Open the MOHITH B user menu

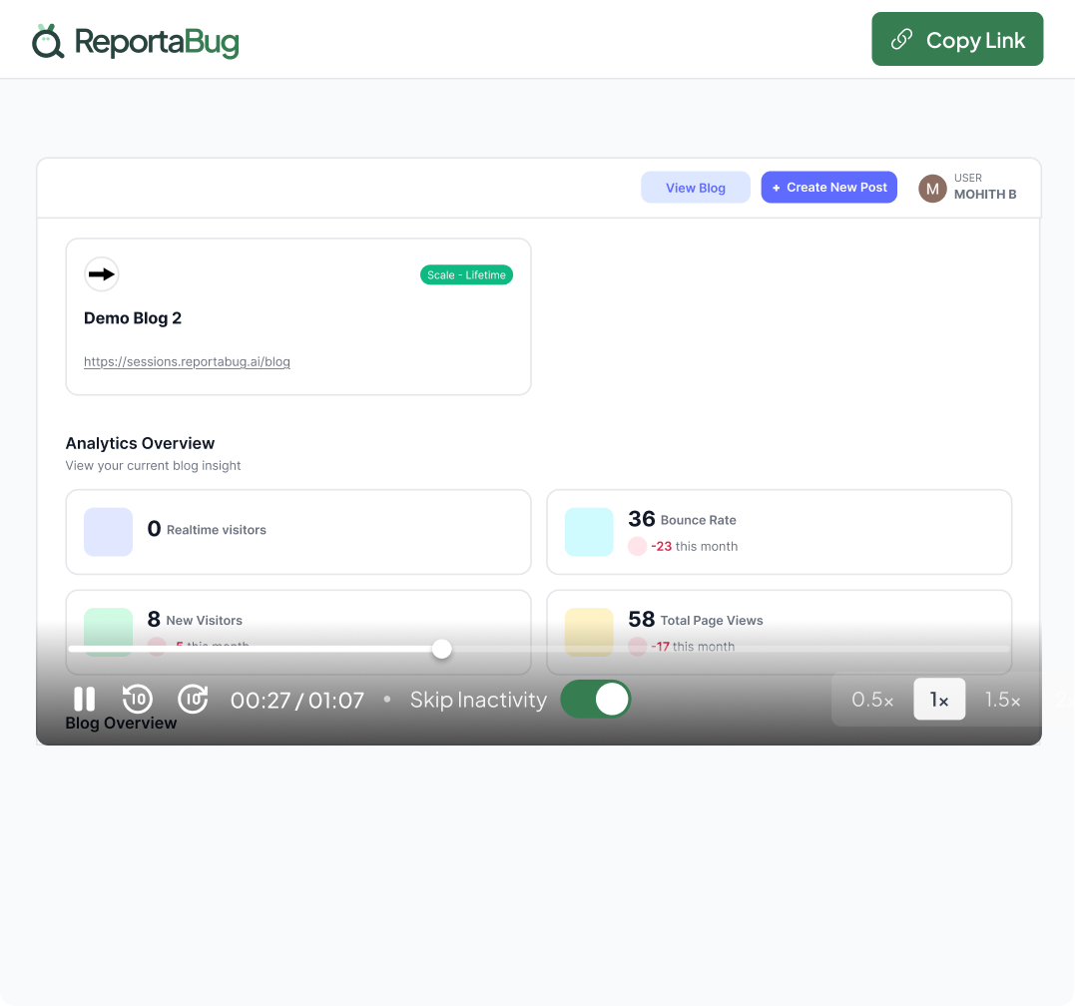984,194
